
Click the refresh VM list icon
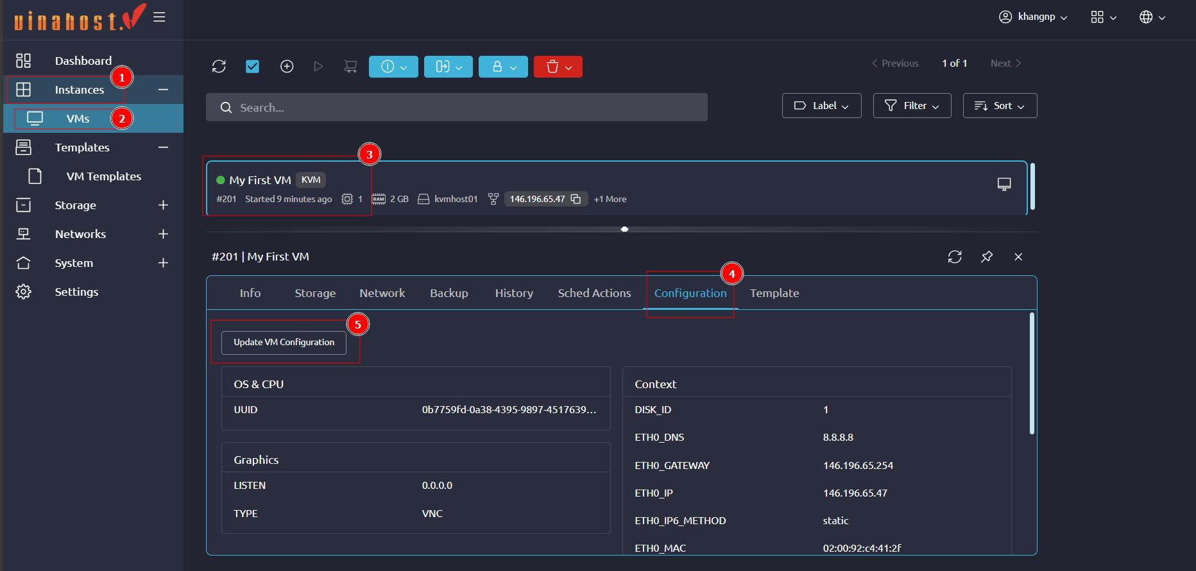pyautogui.click(x=219, y=67)
